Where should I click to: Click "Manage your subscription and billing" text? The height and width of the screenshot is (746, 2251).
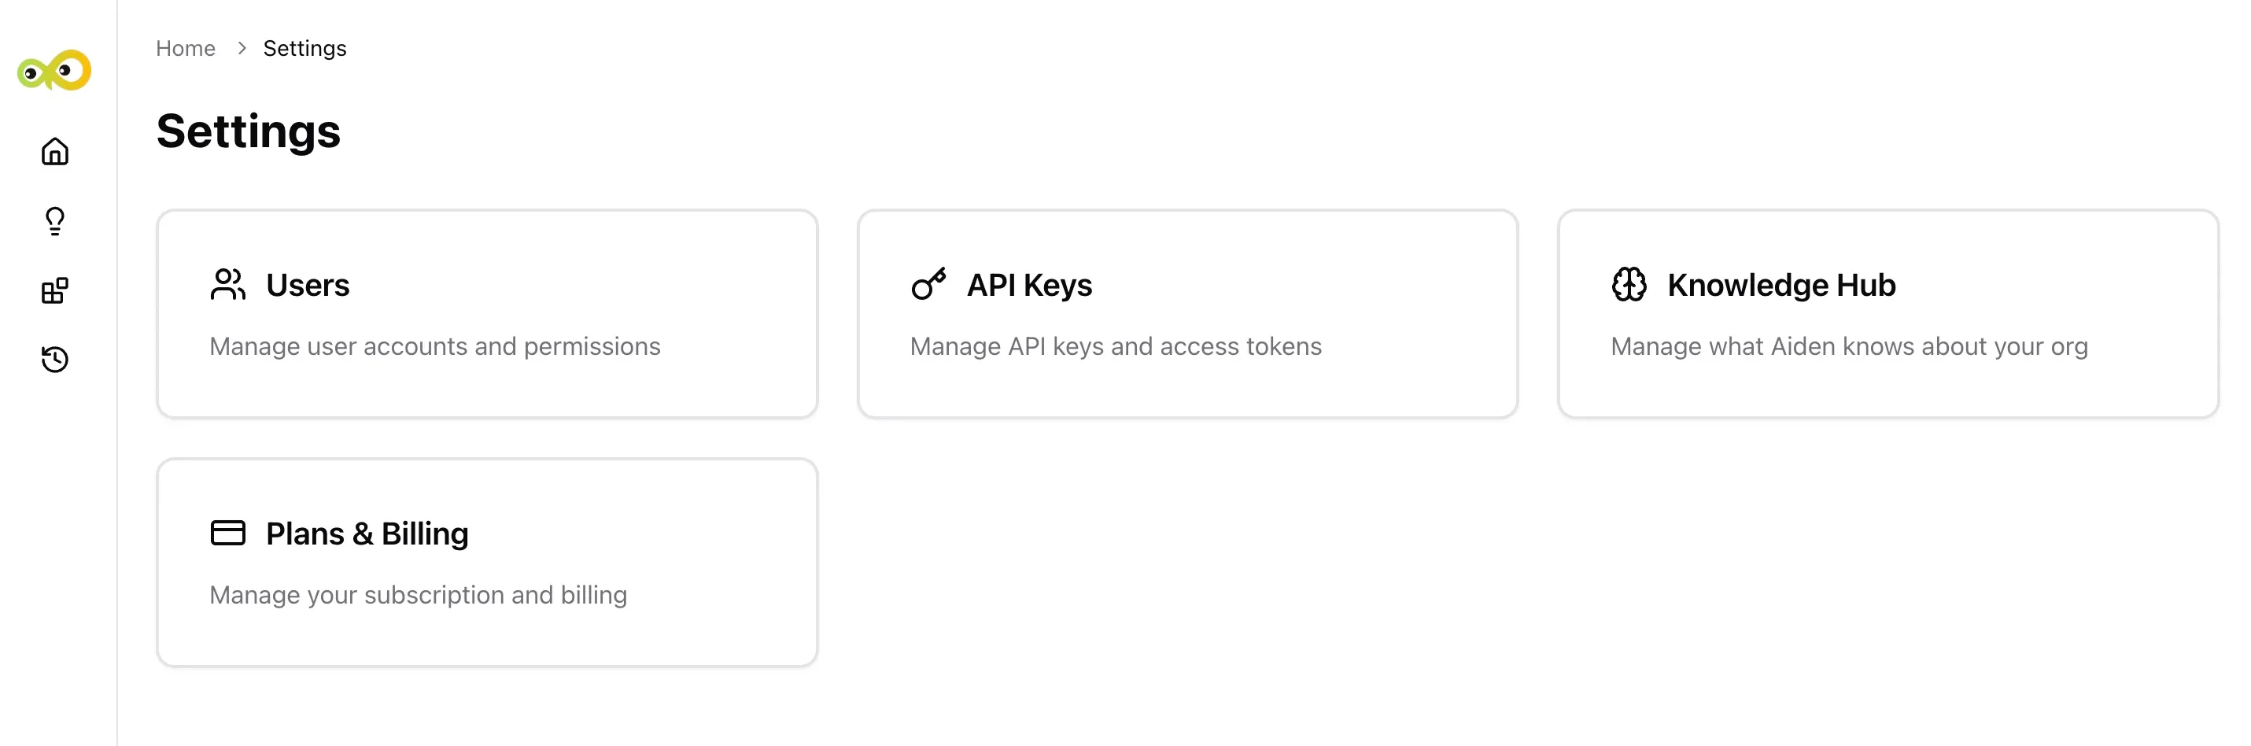[x=419, y=595]
